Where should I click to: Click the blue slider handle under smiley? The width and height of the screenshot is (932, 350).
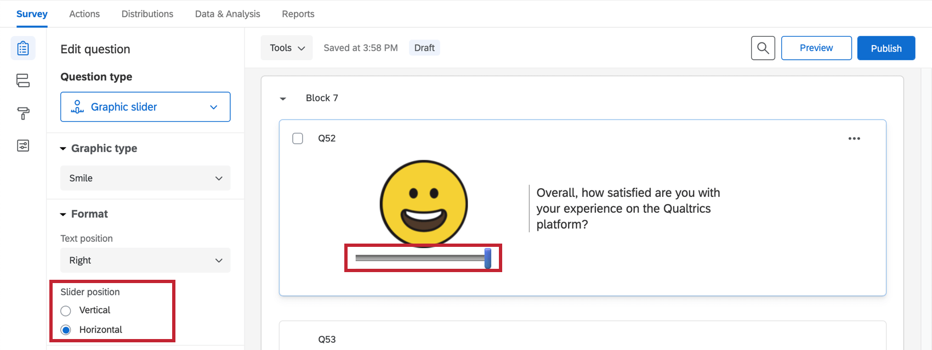pyautogui.click(x=488, y=258)
